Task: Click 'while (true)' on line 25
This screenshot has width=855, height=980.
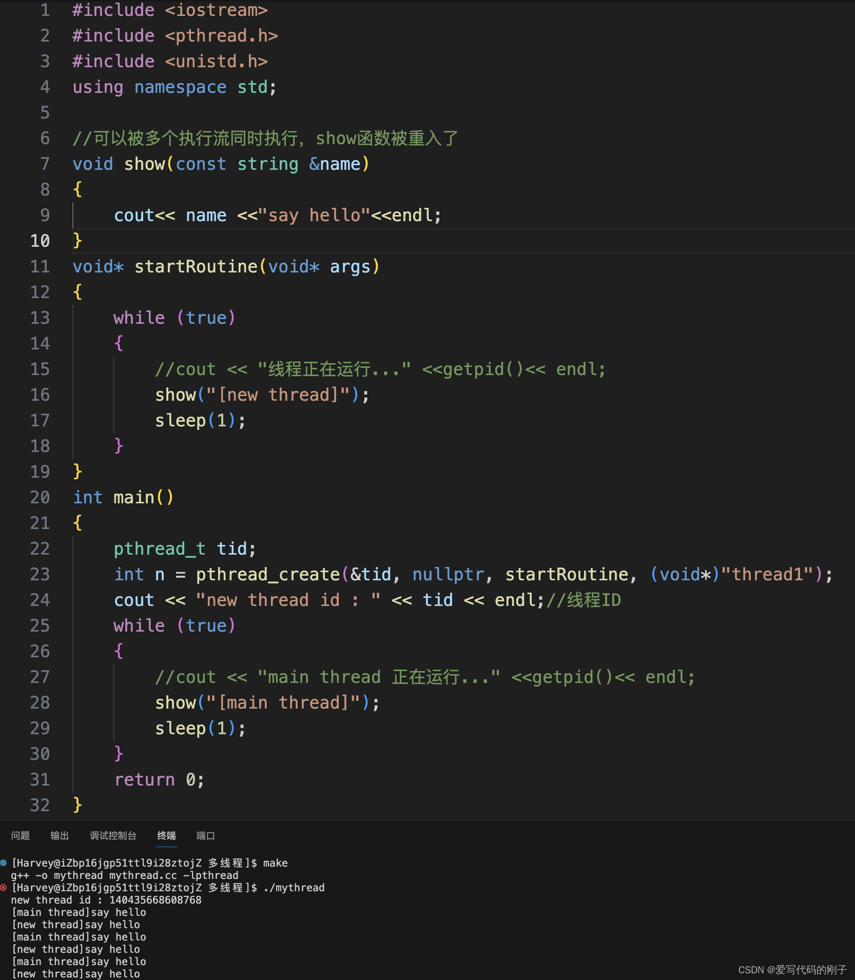Action: coord(174,625)
